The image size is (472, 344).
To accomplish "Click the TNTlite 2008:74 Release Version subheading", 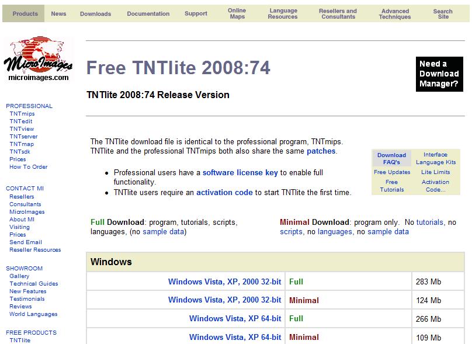I will click(158, 95).
